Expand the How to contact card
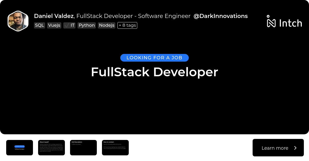 pos(115,148)
